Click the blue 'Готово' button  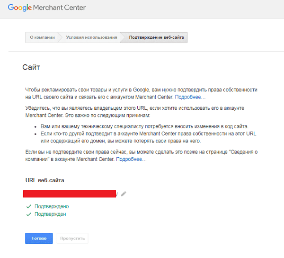[x=39, y=238]
